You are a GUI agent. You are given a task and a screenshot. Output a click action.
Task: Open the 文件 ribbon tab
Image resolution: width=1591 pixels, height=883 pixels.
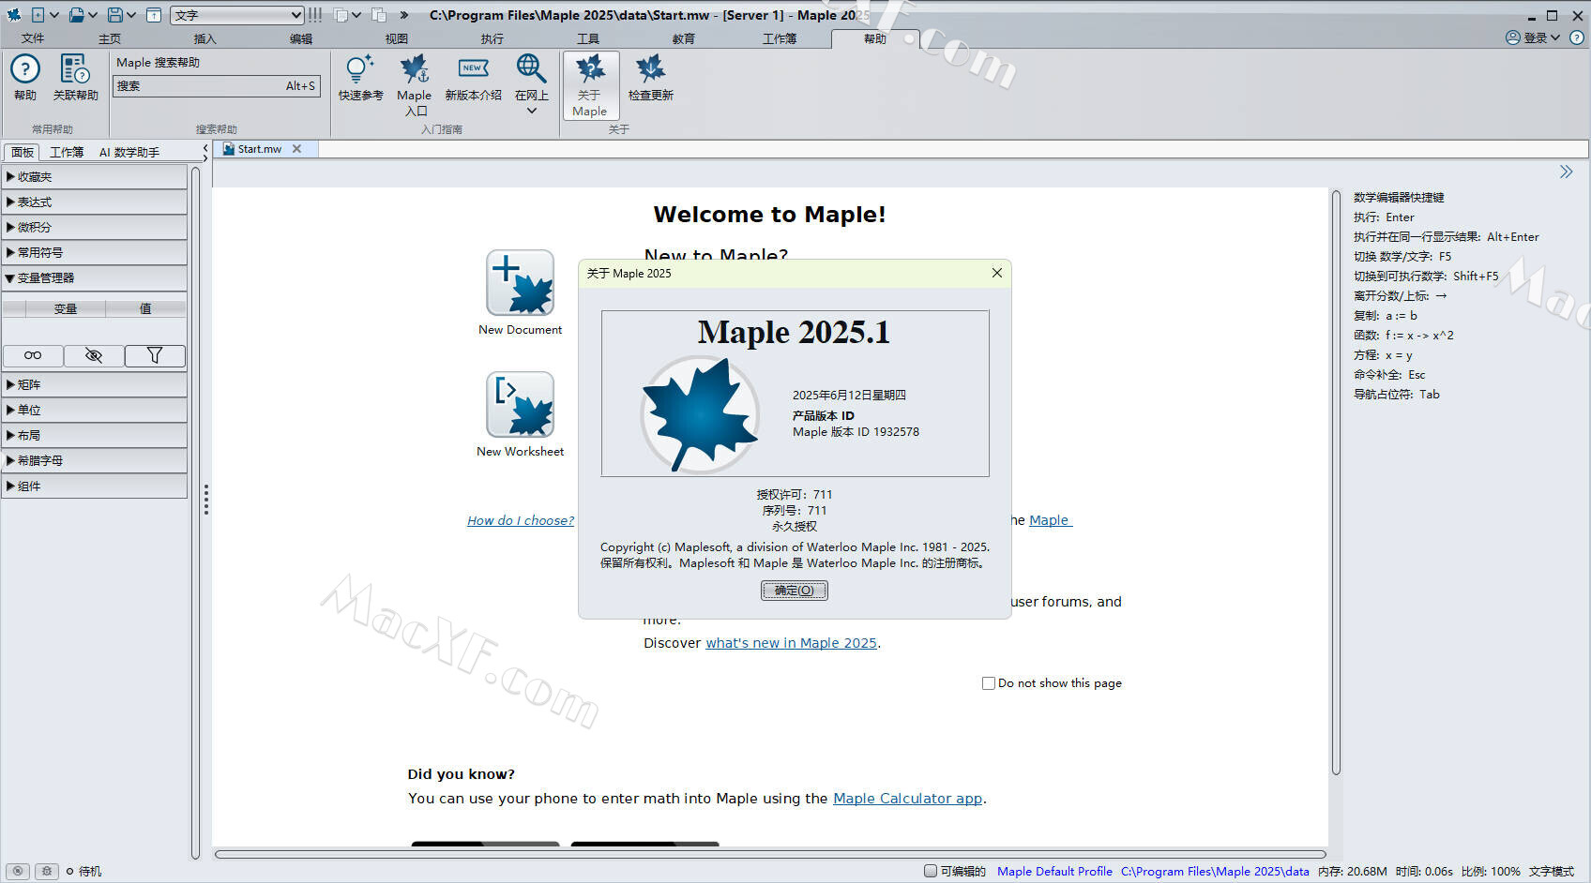[33, 38]
